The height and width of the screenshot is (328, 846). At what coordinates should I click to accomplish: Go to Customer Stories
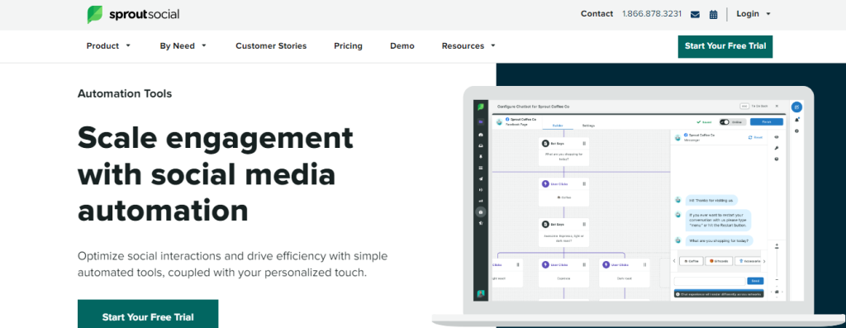pos(271,46)
